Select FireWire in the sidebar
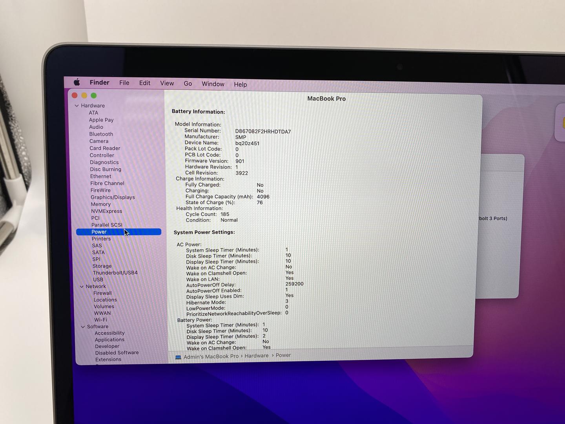Screen dimensions: 565x424 [100, 190]
